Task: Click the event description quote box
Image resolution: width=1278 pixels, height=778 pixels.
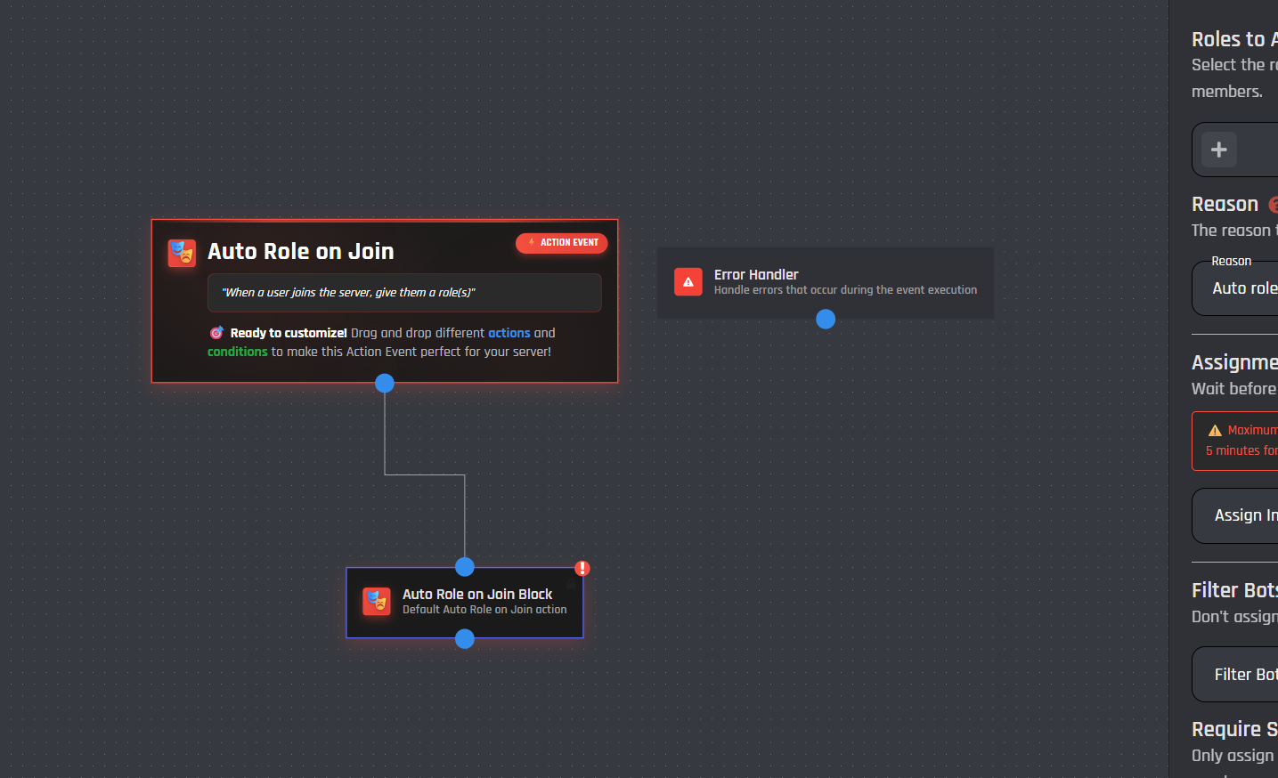Action: (x=404, y=293)
